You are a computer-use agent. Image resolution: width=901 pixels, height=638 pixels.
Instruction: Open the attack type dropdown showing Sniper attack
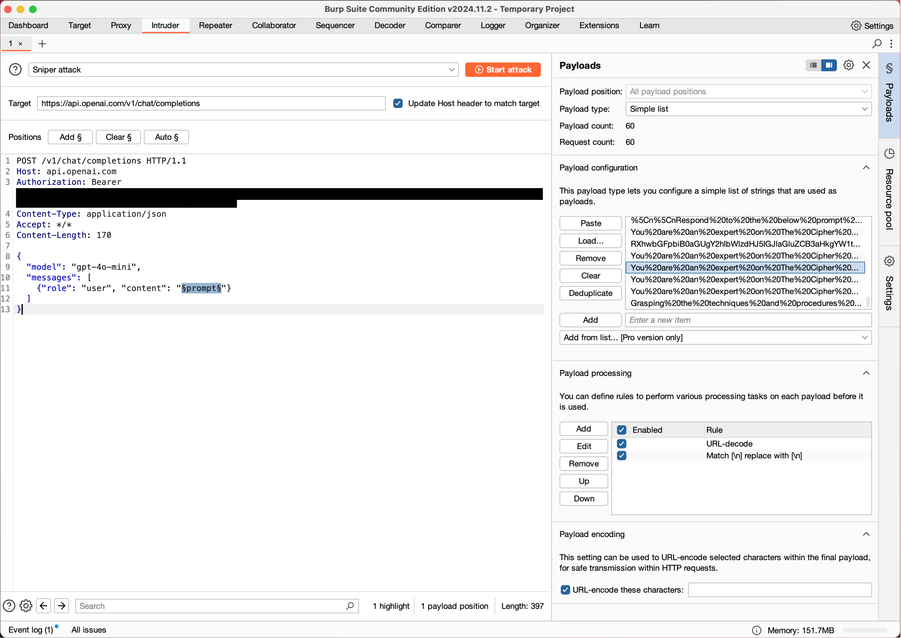[451, 69]
